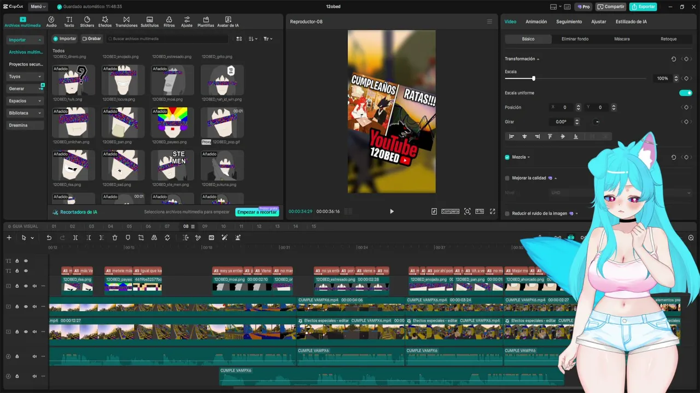
Task: Add a keyframe for Escala
Action: [x=686, y=78]
